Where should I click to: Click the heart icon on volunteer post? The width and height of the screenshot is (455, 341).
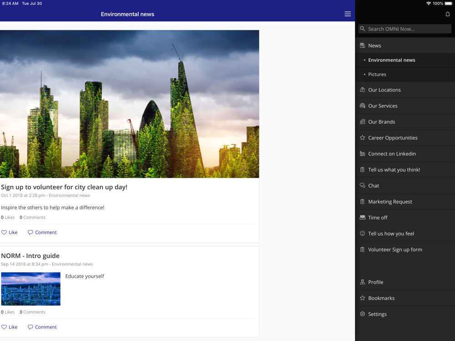(4, 232)
